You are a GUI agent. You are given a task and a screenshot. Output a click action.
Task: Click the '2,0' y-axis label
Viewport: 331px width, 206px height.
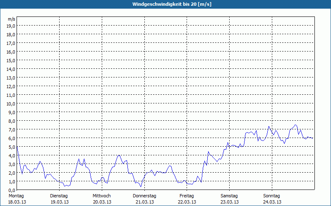click(12, 173)
